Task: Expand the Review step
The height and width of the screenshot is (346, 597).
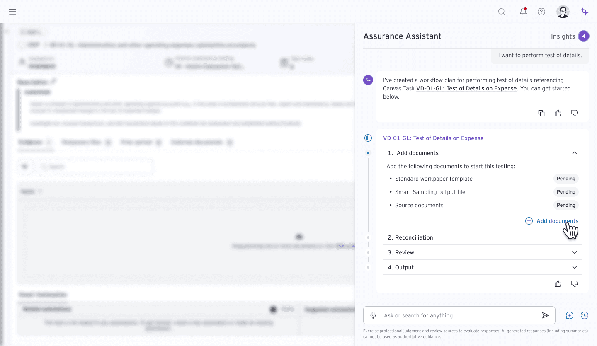Action: click(x=575, y=252)
